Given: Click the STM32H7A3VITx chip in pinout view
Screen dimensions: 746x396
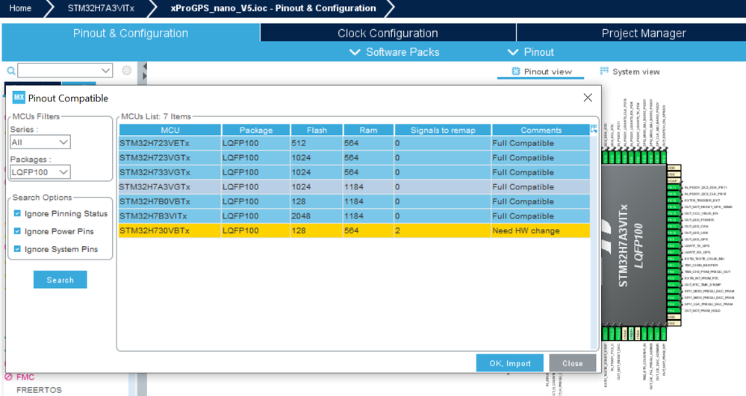Looking at the screenshot, I should point(632,245).
